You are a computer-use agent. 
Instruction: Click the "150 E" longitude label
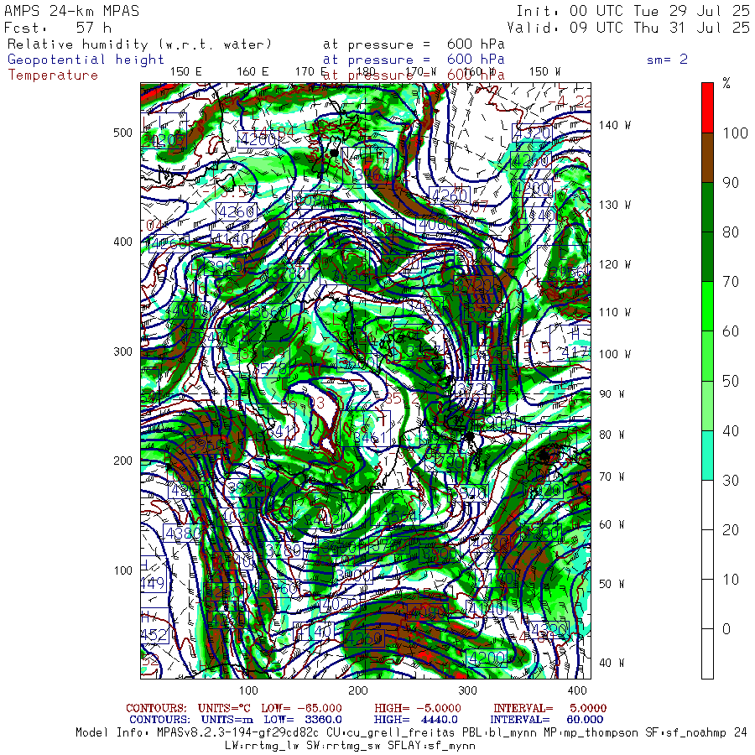click(186, 72)
